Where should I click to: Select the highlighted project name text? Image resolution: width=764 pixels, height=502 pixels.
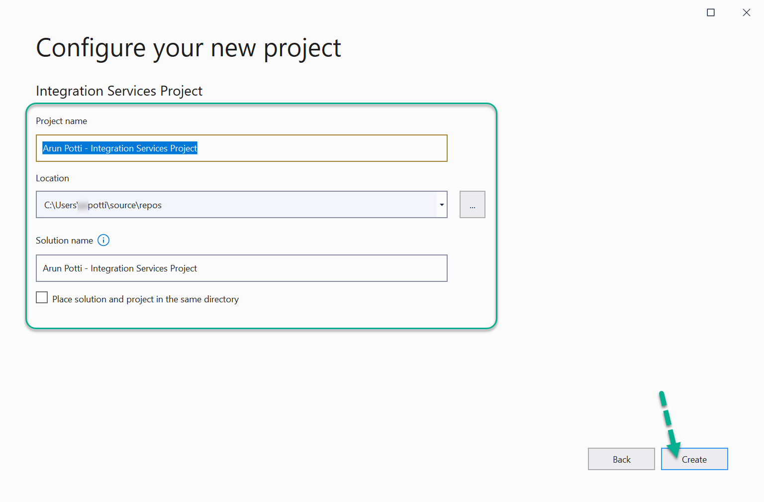(119, 148)
